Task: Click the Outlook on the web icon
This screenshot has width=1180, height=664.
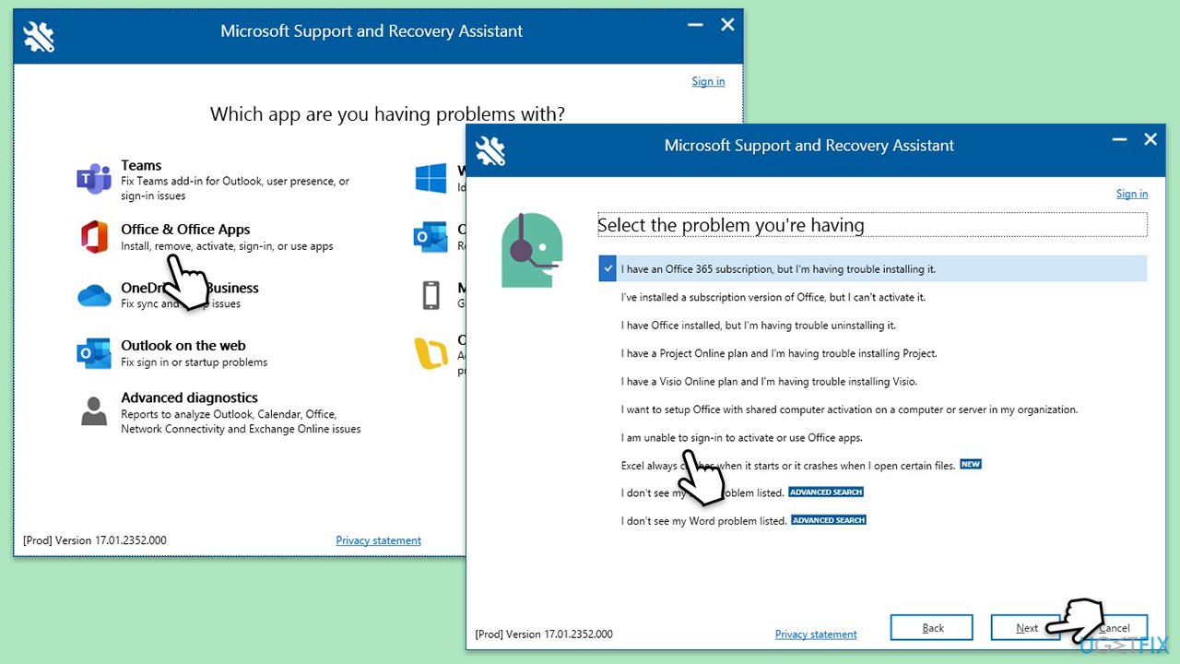Action: [x=94, y=353]
